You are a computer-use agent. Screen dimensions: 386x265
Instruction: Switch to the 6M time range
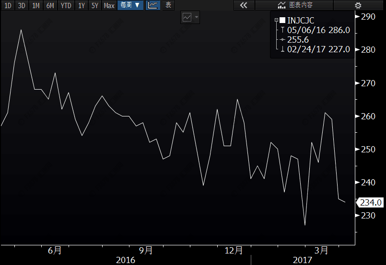[x=50, y=5]
